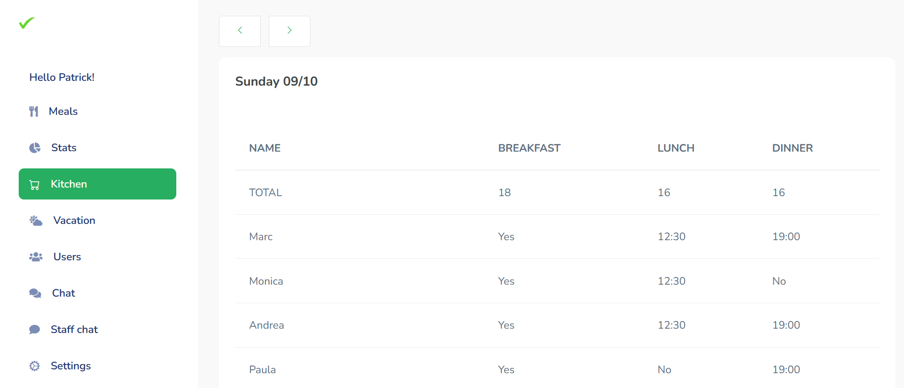Click the Marc row name

point(261,237)
